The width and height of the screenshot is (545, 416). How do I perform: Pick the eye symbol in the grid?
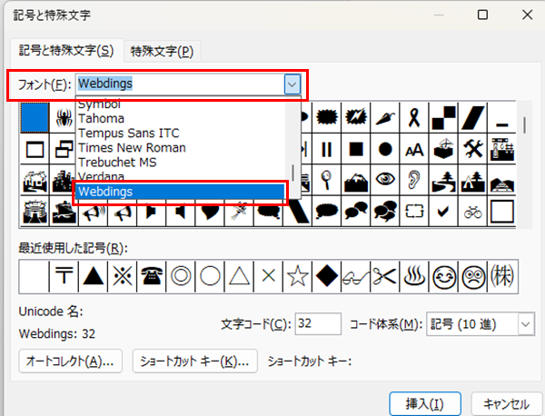click(x=385, y=180)
